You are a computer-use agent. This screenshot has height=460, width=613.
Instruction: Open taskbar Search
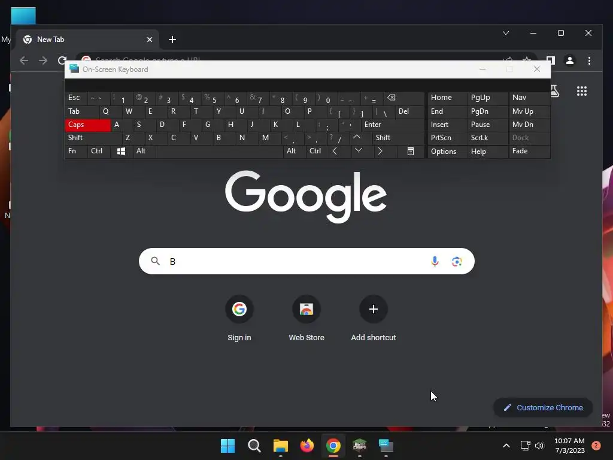coord(254,446)
